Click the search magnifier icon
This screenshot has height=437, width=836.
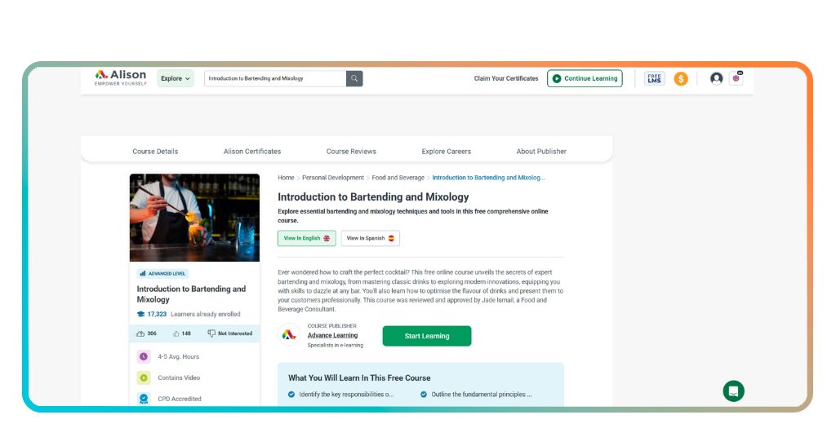(354, 78)
